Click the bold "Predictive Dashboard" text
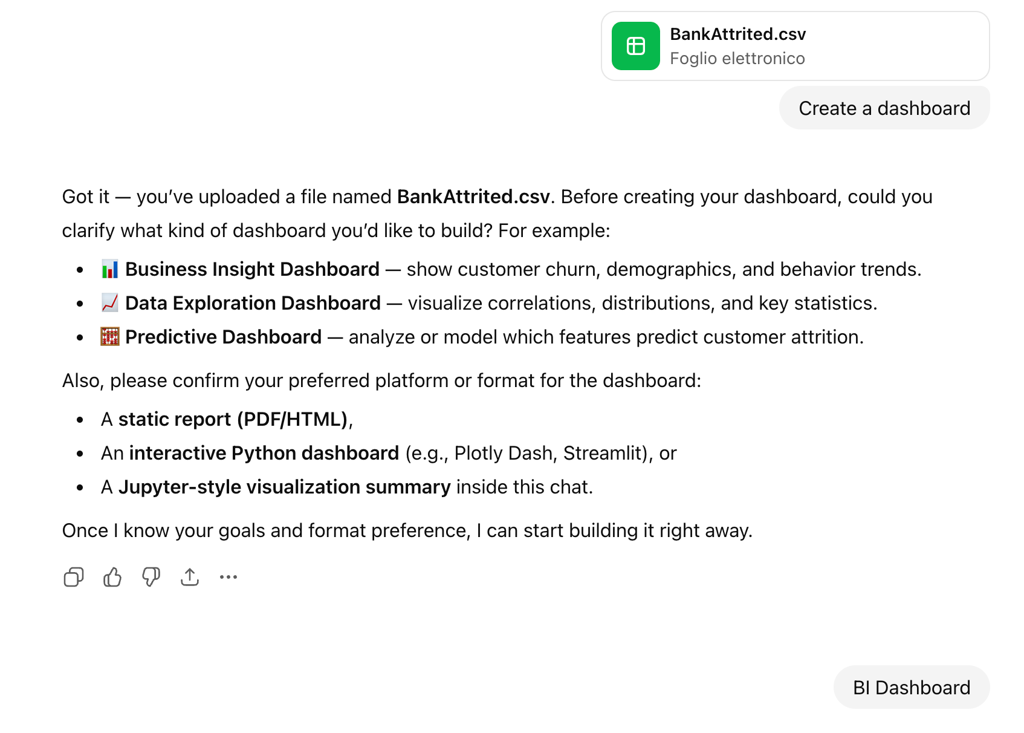This screenshot has height=733, width=1024. tap(223, 337)
